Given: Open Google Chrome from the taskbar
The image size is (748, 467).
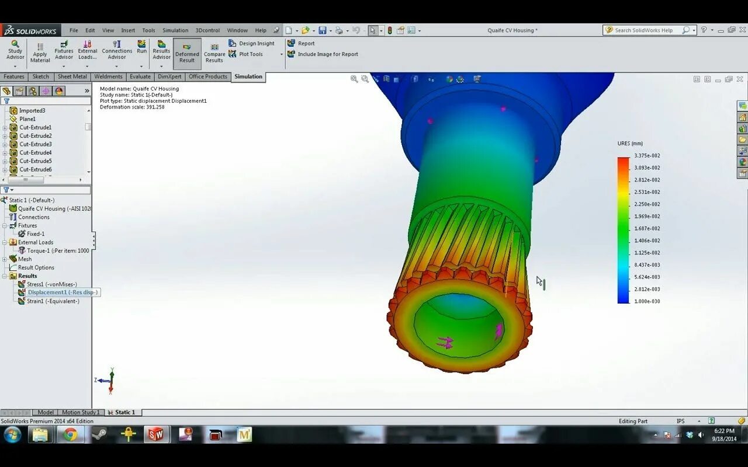Looking at the screenshot, I should [x=70, y=434].
